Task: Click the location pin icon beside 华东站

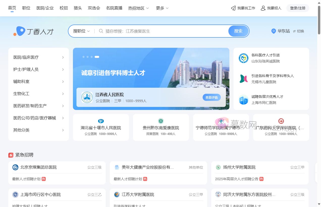Action: coord(273,31)
